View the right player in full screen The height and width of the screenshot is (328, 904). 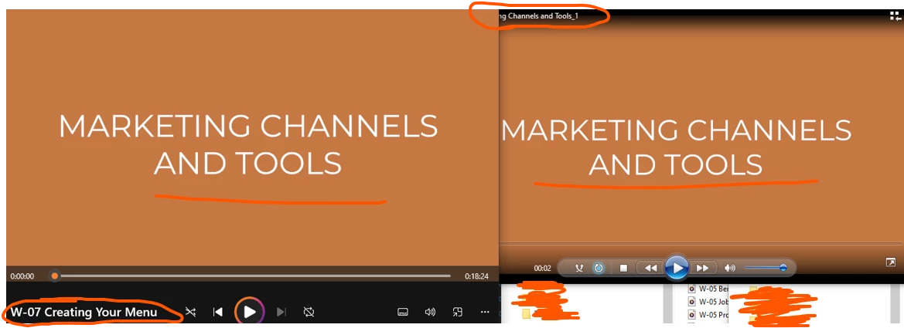890,262
